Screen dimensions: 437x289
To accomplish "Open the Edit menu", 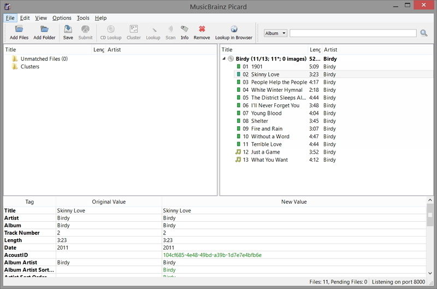I will pos(25,18).
